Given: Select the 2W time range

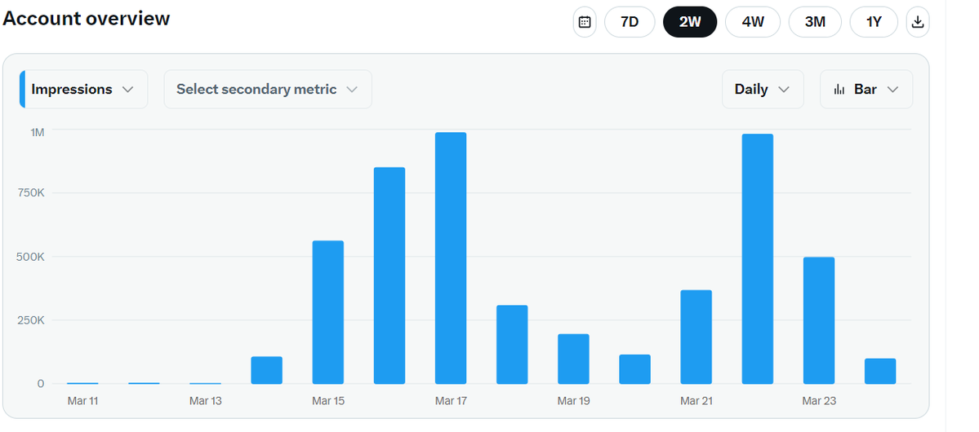Looking at the screenshot, I should pyautogui.click(x=690, y=22).
